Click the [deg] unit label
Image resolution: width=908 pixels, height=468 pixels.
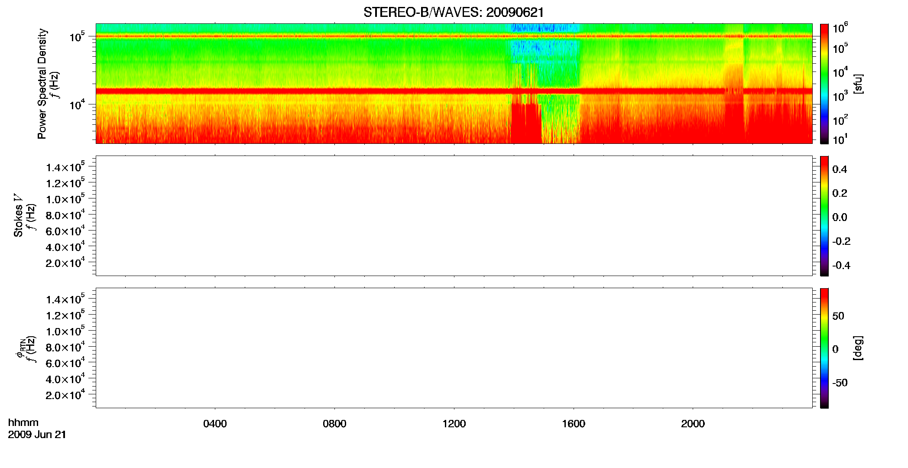pyautogui.click(x=858, y=348)
